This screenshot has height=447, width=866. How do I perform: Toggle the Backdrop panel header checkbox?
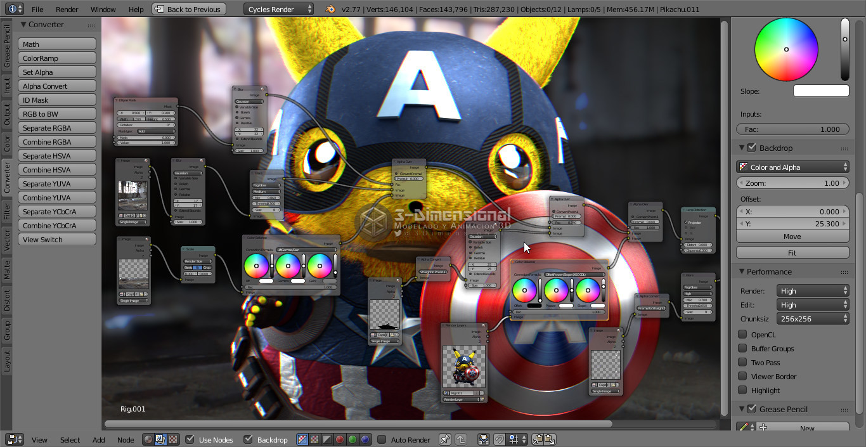(752, 148)
